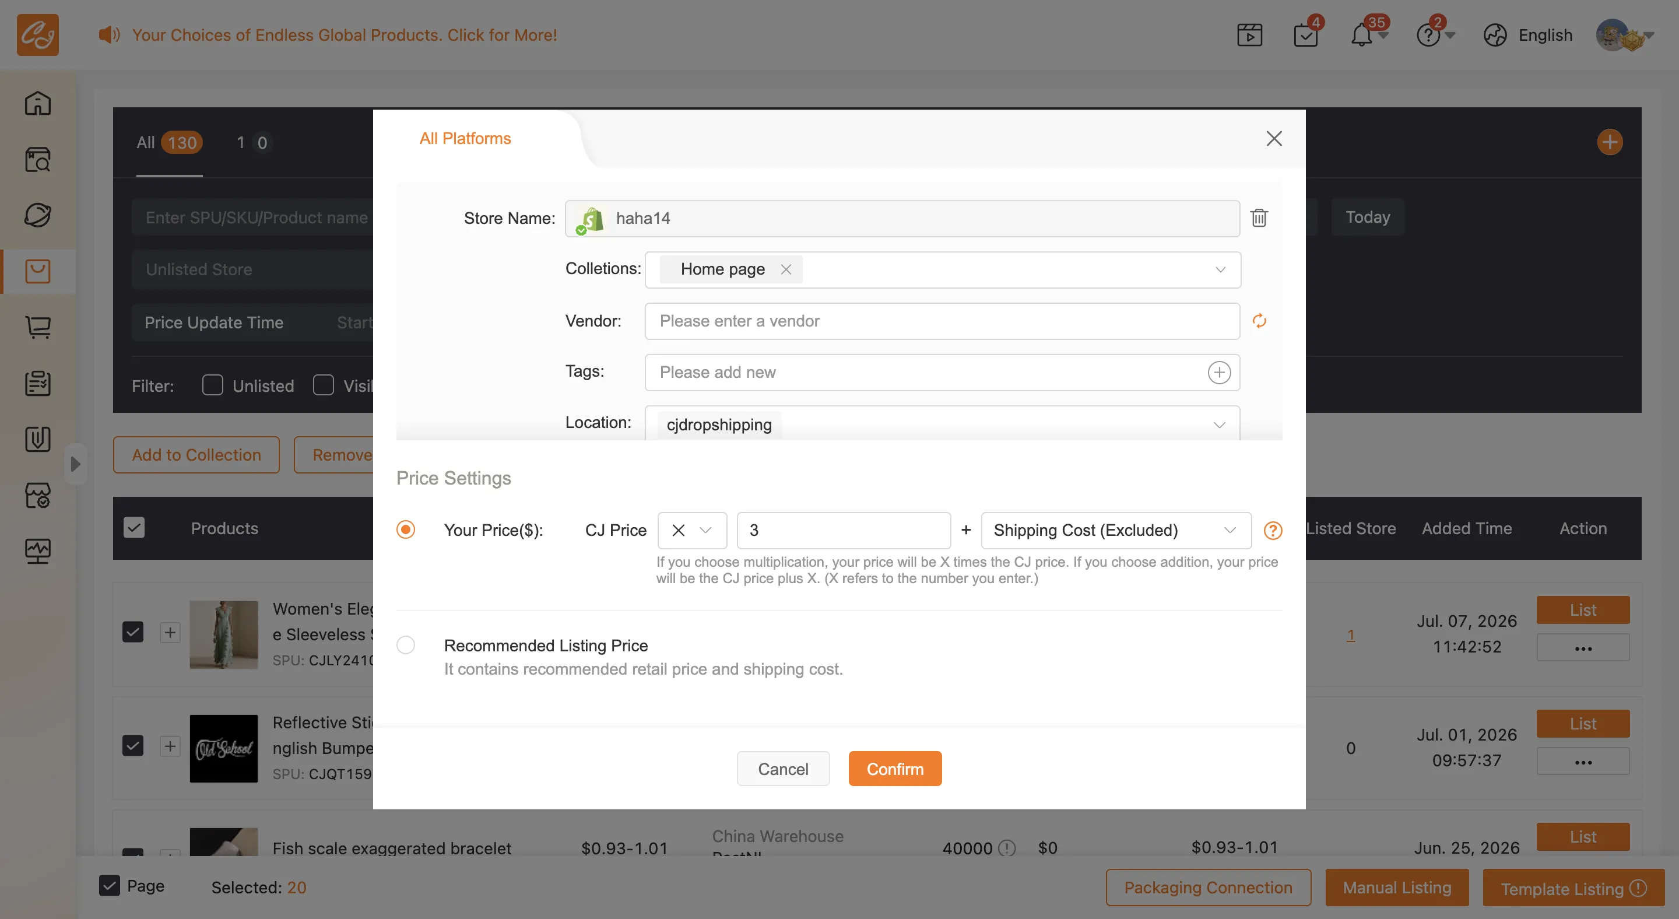The width and height of the screenshot is (1679, 919).
Task: Toggle the select-all checkbox in table header
Action: [134, 527]
